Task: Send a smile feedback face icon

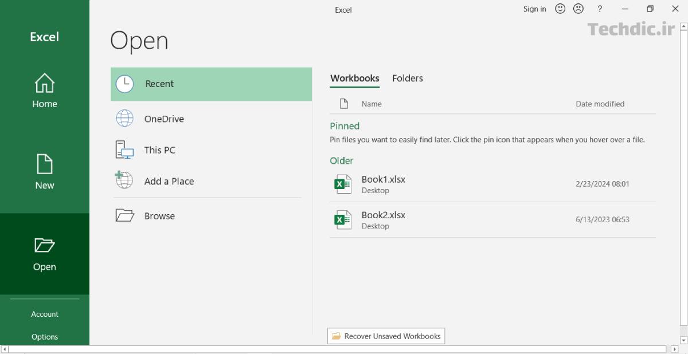Action: tap(560, 9)
